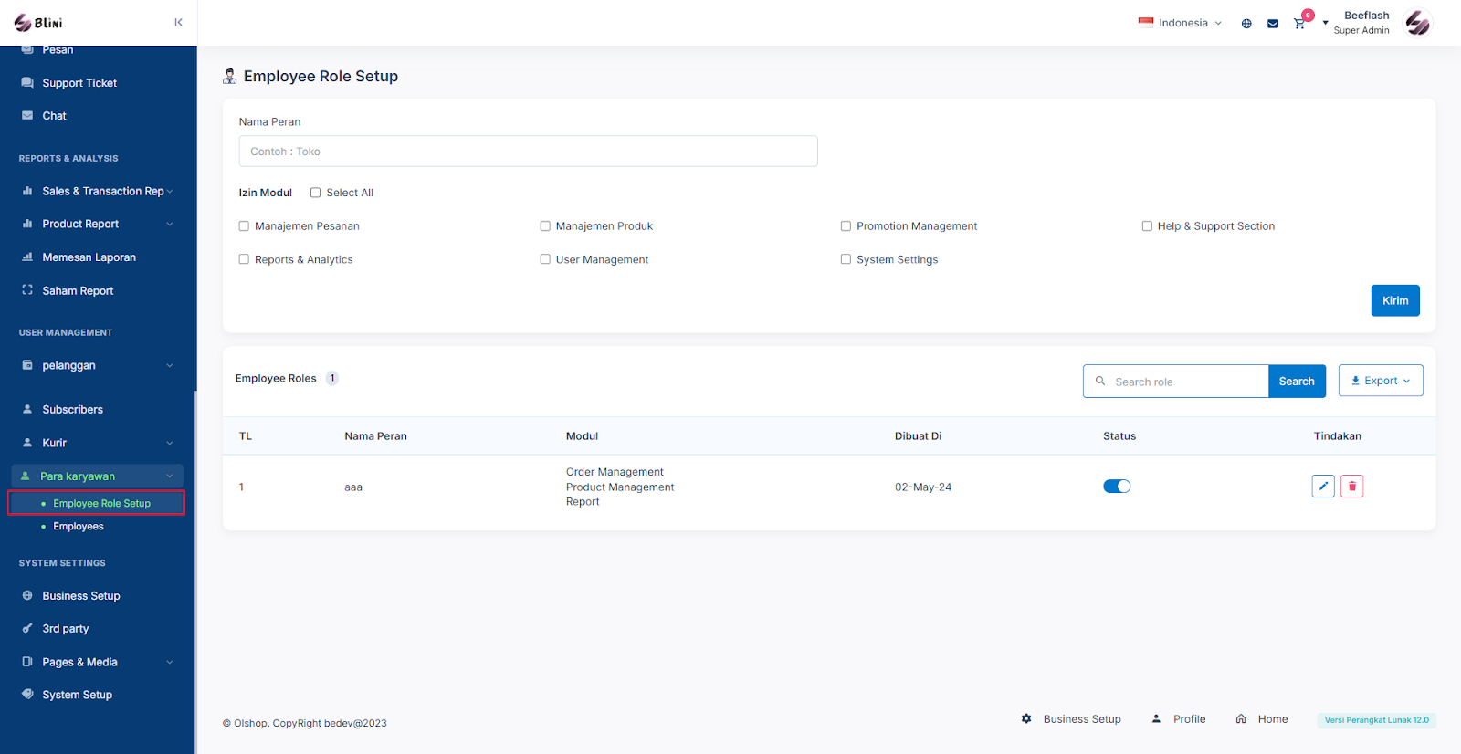Open 3rd party in sidebar

pos(66,629)
